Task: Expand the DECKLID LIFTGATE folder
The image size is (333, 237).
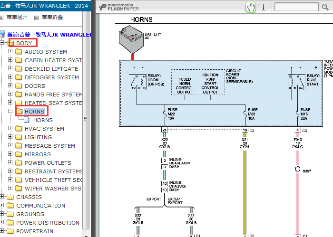Action: point(10,68)
